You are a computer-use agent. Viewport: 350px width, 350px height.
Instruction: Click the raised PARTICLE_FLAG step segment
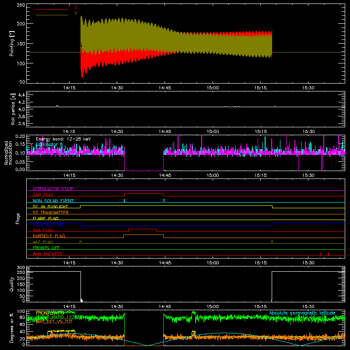tap(143, 235)
